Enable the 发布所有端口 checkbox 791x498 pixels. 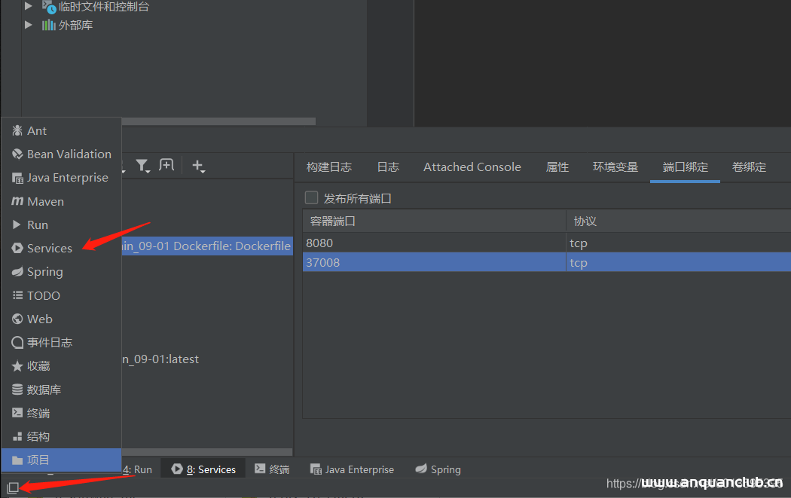(x=311, y=197)
